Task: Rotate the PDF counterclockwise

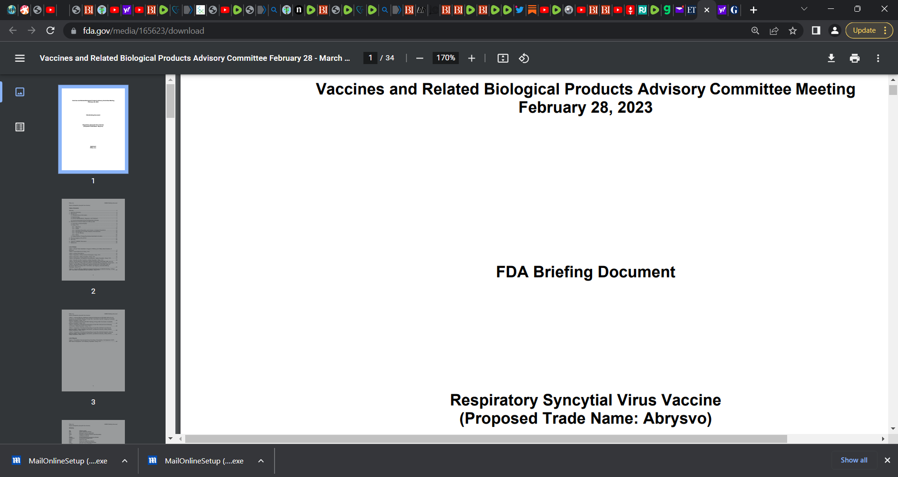Action: tap(524, 58)
